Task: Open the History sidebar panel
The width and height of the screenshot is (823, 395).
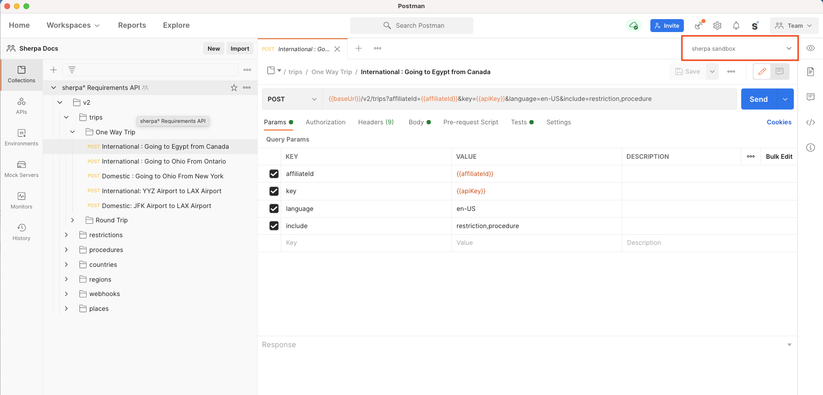Action: click(x=22, y=232)
